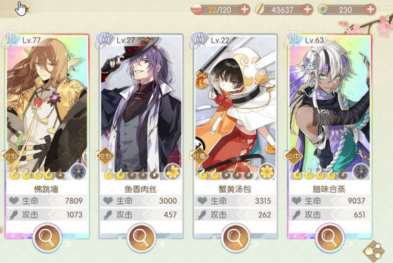Select the 鱼香肉丝 character portrait
Screen dimensions: 393x263
pos(141,105)
